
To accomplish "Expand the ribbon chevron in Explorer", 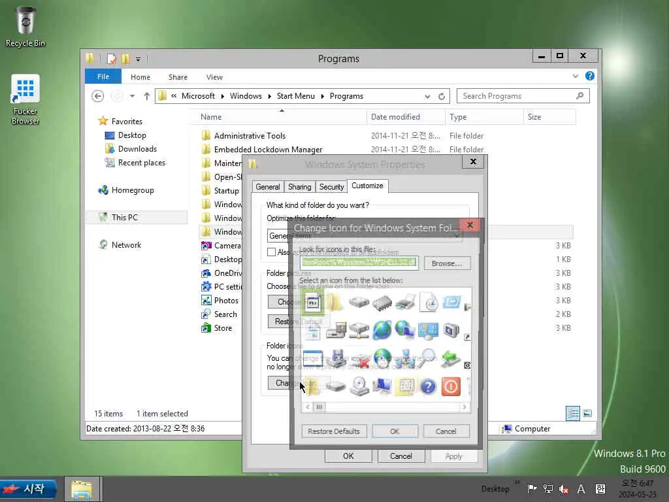I will 575,76.
